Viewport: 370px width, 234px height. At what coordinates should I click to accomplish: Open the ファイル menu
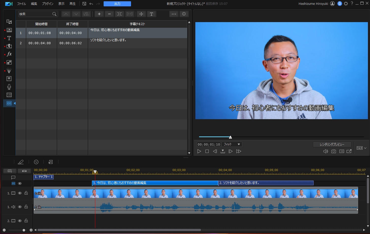[21, 4]
